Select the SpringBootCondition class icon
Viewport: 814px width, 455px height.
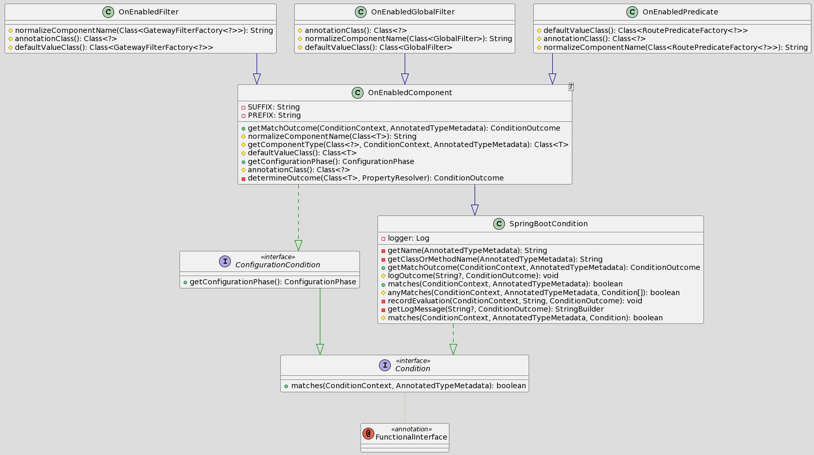(499, 224)
